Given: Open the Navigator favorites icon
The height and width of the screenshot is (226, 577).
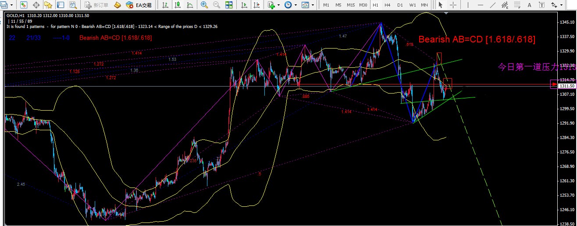Looking at the screenshot, I should (x=48, y=5).
